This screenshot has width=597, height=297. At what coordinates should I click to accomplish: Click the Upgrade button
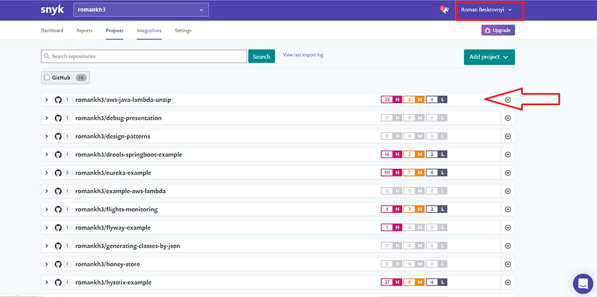[498, 30]
